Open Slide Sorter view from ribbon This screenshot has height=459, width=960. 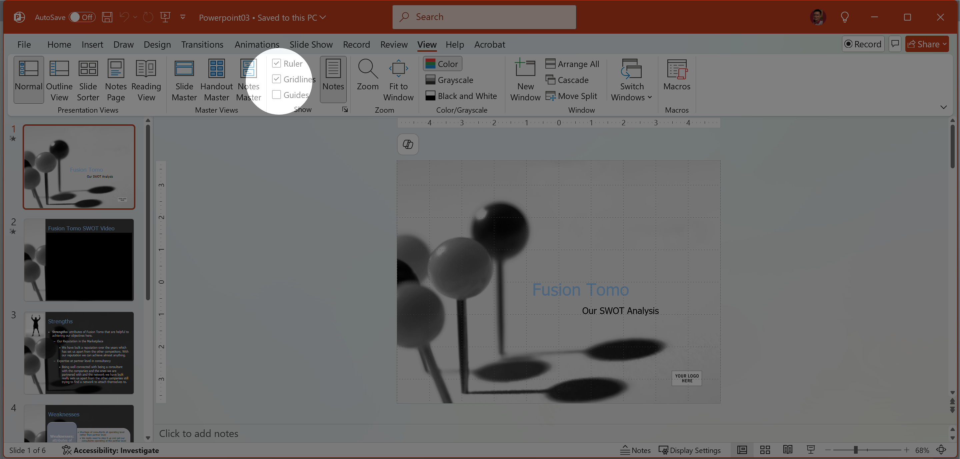click(x=88, y=80)
